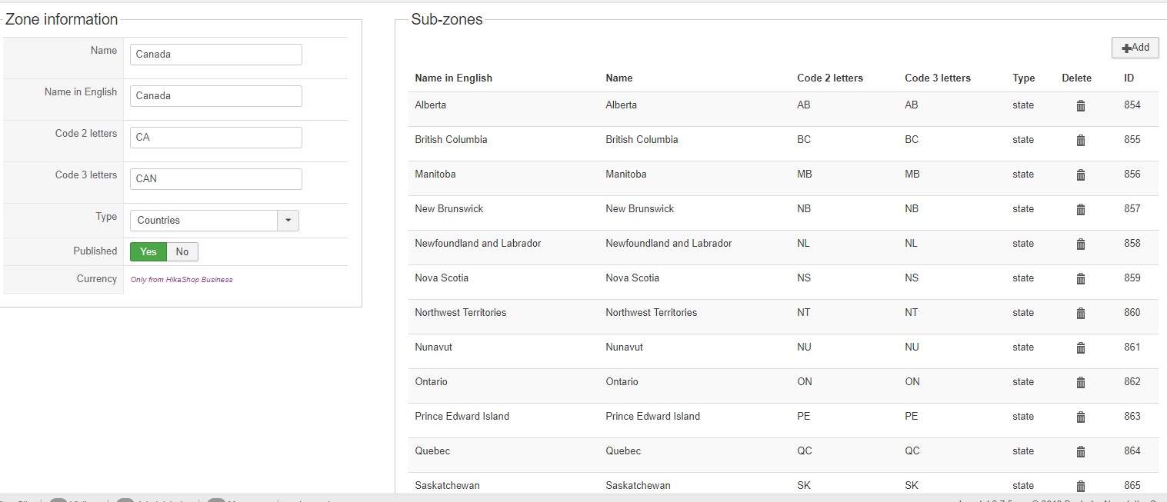
Task: Click the Countries type selection box
Action: coord(204,221)
